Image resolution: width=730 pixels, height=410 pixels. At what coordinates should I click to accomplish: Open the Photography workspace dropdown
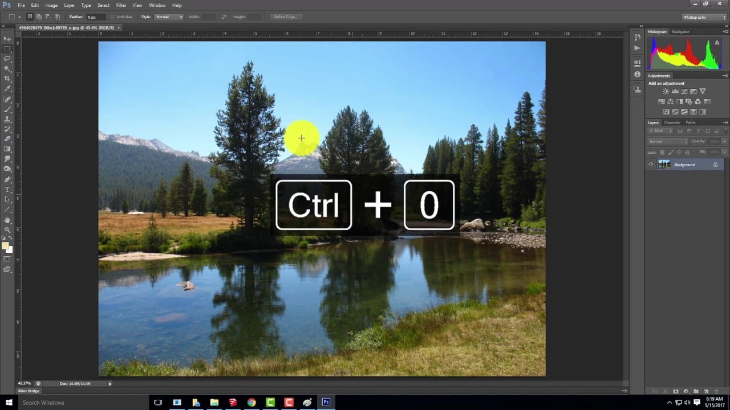pyautogui.click(x=703, y=17)
